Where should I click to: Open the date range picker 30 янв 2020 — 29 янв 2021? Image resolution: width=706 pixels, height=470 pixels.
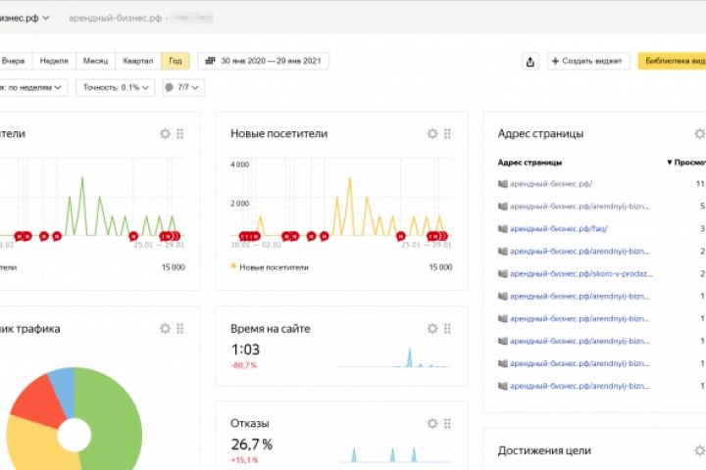coord(264,61)
